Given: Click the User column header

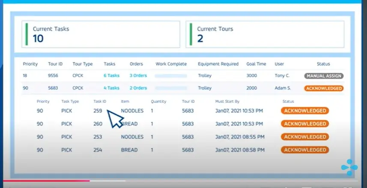Looking at the screenshot, I should [279, 64].
